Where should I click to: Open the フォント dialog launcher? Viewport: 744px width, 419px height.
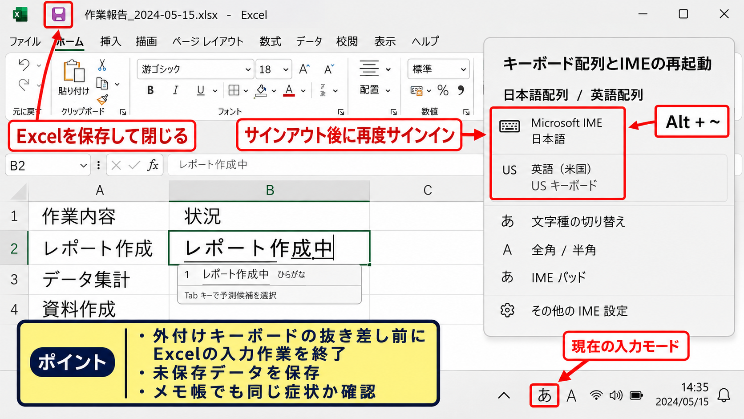coord(341,112)
